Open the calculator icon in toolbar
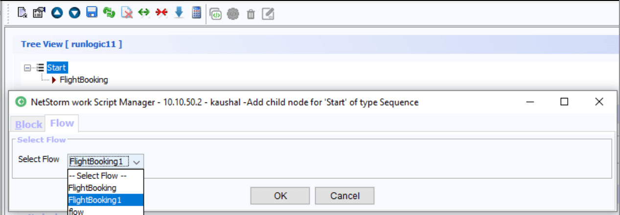The width and height of the screenshot is (620, 215). point(196,13)
